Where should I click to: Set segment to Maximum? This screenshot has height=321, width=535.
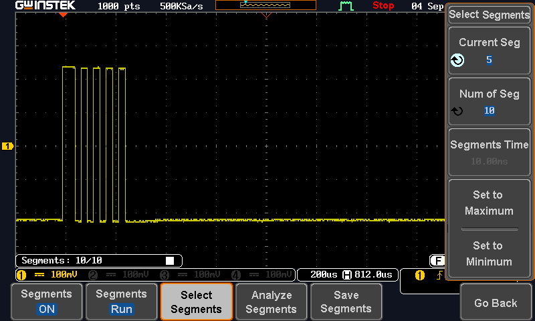tap(488, 203)
